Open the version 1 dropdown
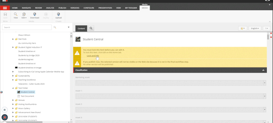 point(267,28)
